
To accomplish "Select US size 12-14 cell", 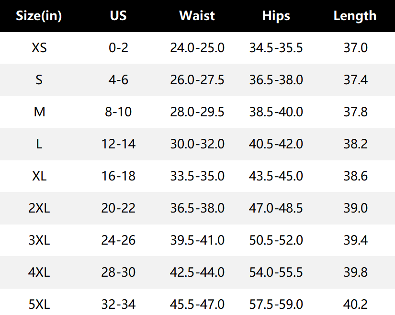I will 118,144.
